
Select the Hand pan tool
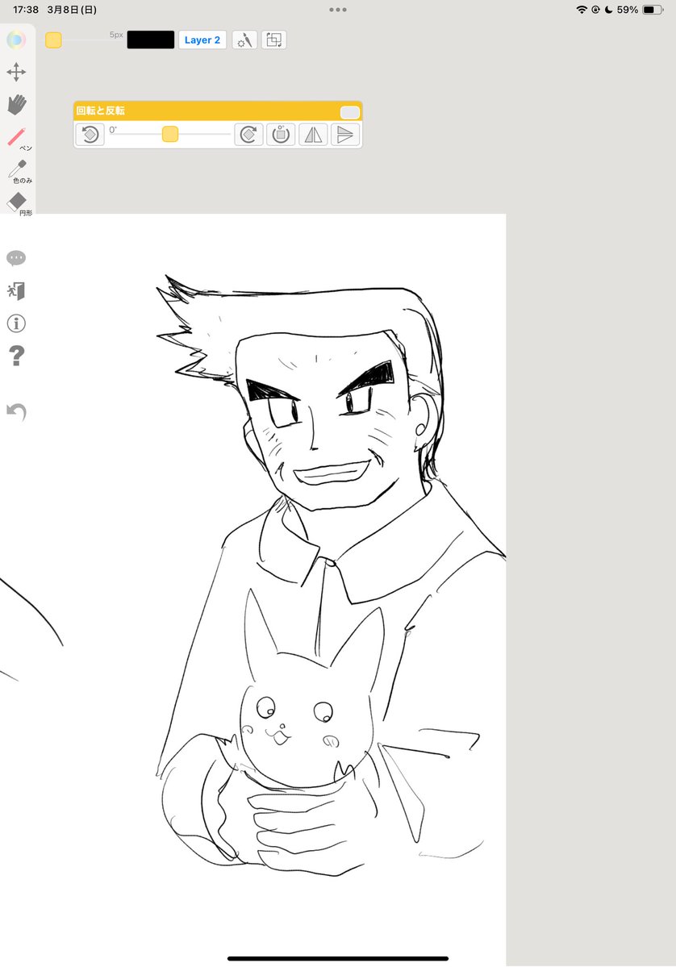[17, 104]
